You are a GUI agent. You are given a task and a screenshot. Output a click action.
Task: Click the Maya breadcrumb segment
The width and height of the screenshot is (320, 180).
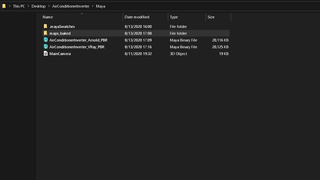coord(101,6)
